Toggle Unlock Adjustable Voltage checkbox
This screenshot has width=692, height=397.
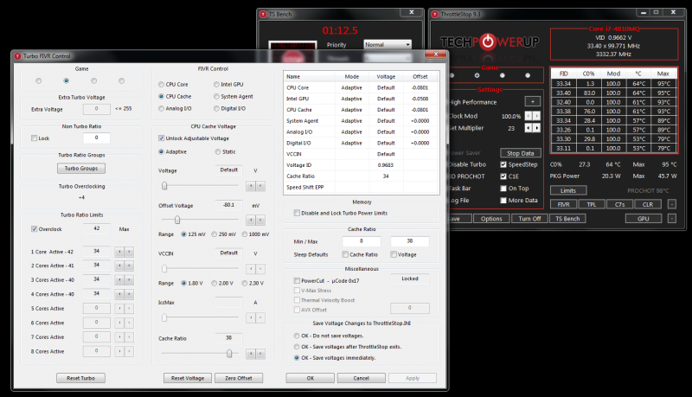pyautogui.click(x=162, y=138)
